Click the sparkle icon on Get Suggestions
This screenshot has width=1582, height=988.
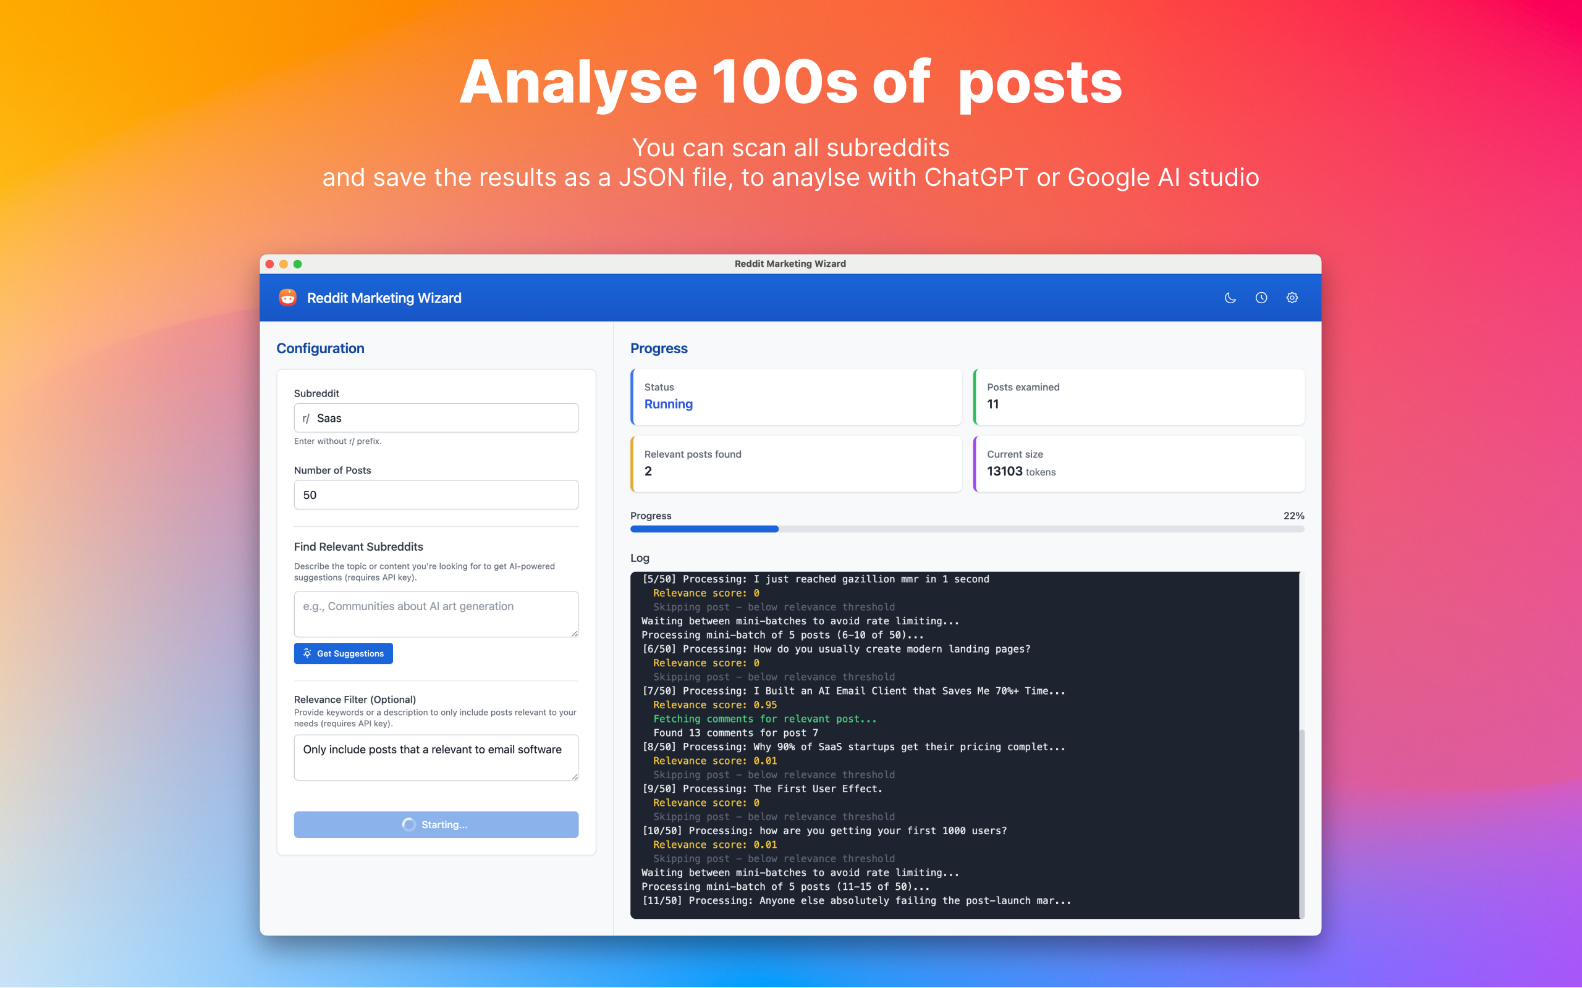(307, 653)
